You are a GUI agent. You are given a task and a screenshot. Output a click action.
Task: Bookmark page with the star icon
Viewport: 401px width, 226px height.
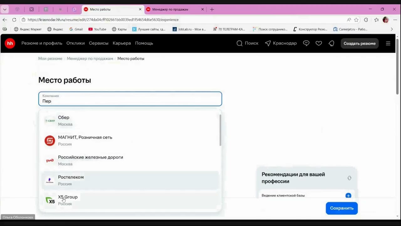pyautogui.click(x=356, y=20)
